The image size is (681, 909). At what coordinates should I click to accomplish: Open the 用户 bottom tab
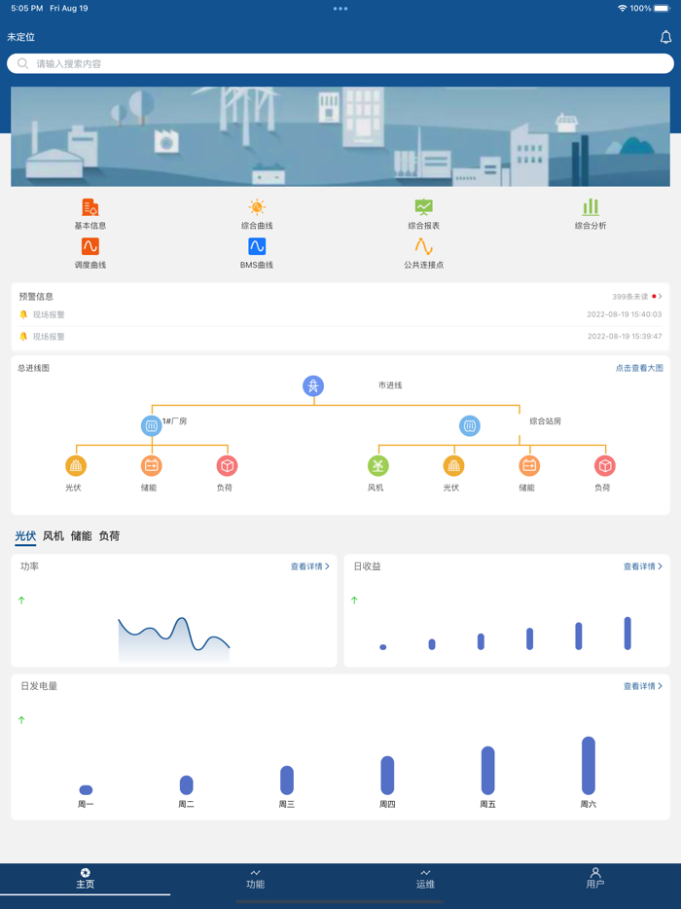(595, 879)
